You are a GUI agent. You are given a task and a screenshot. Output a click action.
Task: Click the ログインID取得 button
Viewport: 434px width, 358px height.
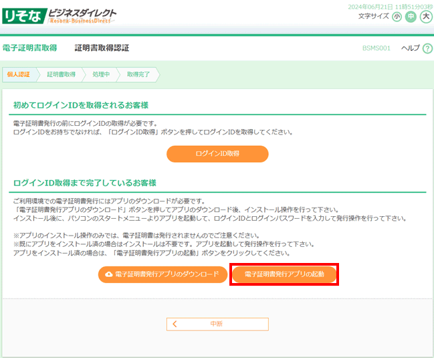217,154
